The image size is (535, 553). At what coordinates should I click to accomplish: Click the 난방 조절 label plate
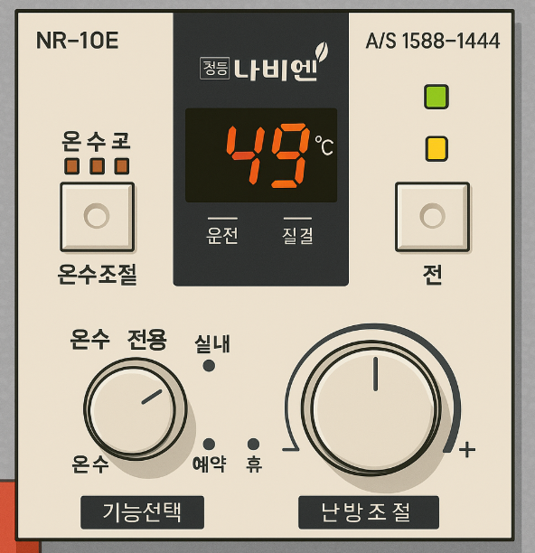[369, 512]
